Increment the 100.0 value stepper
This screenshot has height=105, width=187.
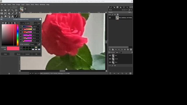click(x=40, y=26)
